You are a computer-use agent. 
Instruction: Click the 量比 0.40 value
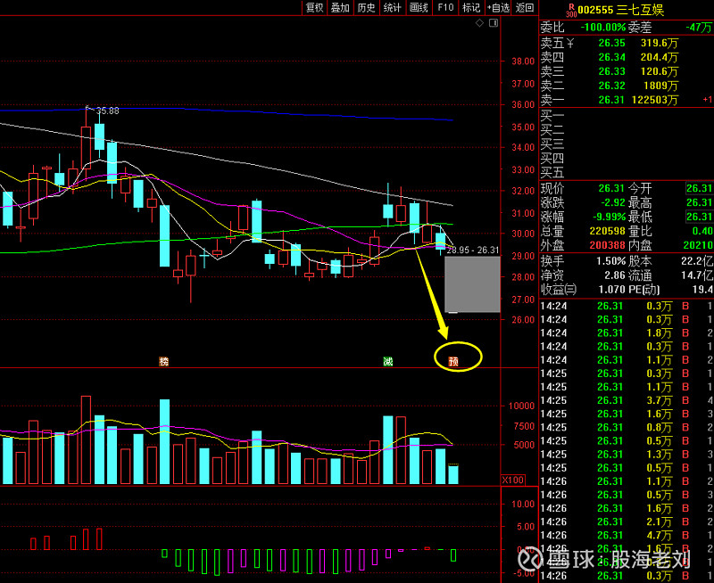(702, 231)
